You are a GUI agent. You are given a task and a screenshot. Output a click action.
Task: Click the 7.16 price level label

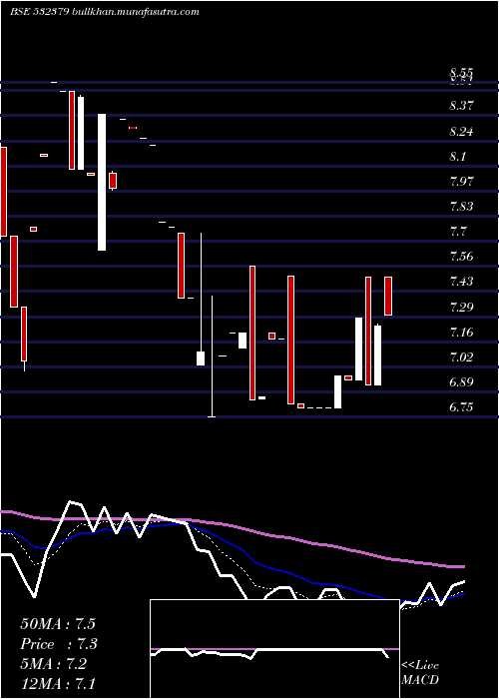461,333
